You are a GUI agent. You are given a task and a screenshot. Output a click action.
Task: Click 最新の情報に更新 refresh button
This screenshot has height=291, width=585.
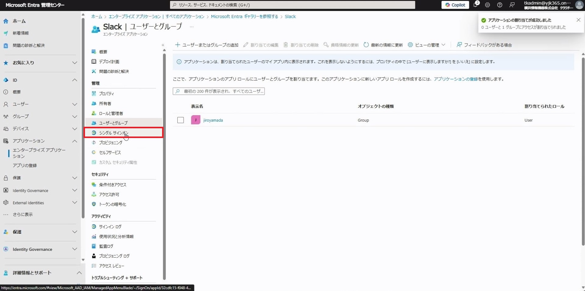pyautogui.click(x=383, y=45)
